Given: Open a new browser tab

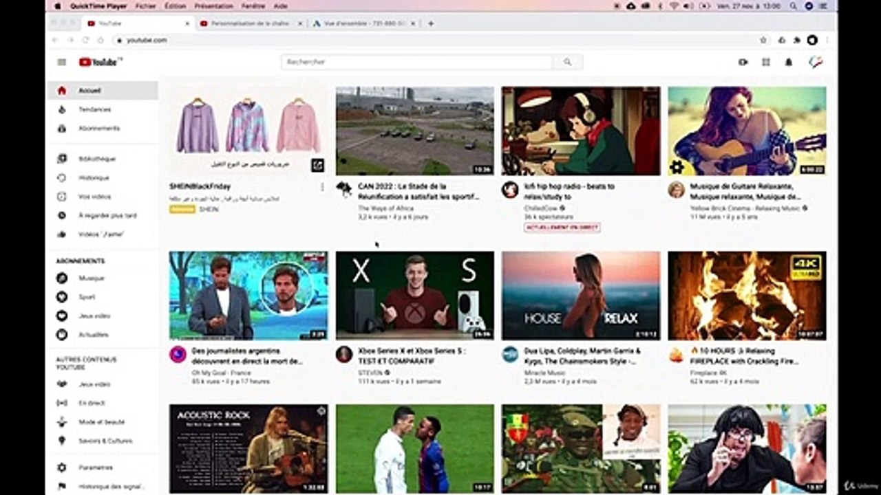Looking at the screenshot, I should click(431, 23).
